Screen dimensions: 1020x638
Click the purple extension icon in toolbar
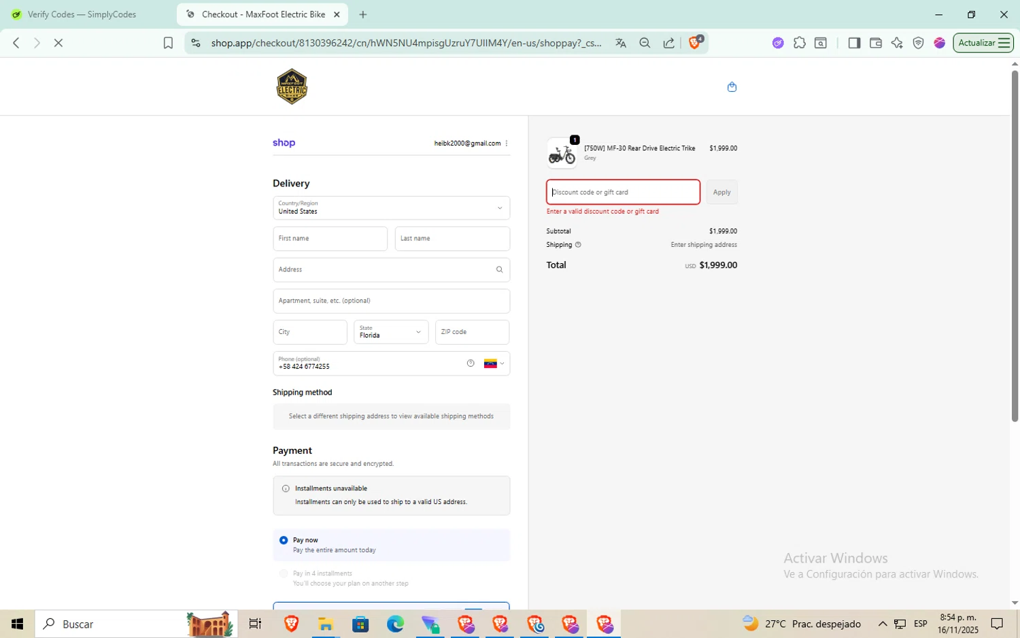click(x=778, y=43)
